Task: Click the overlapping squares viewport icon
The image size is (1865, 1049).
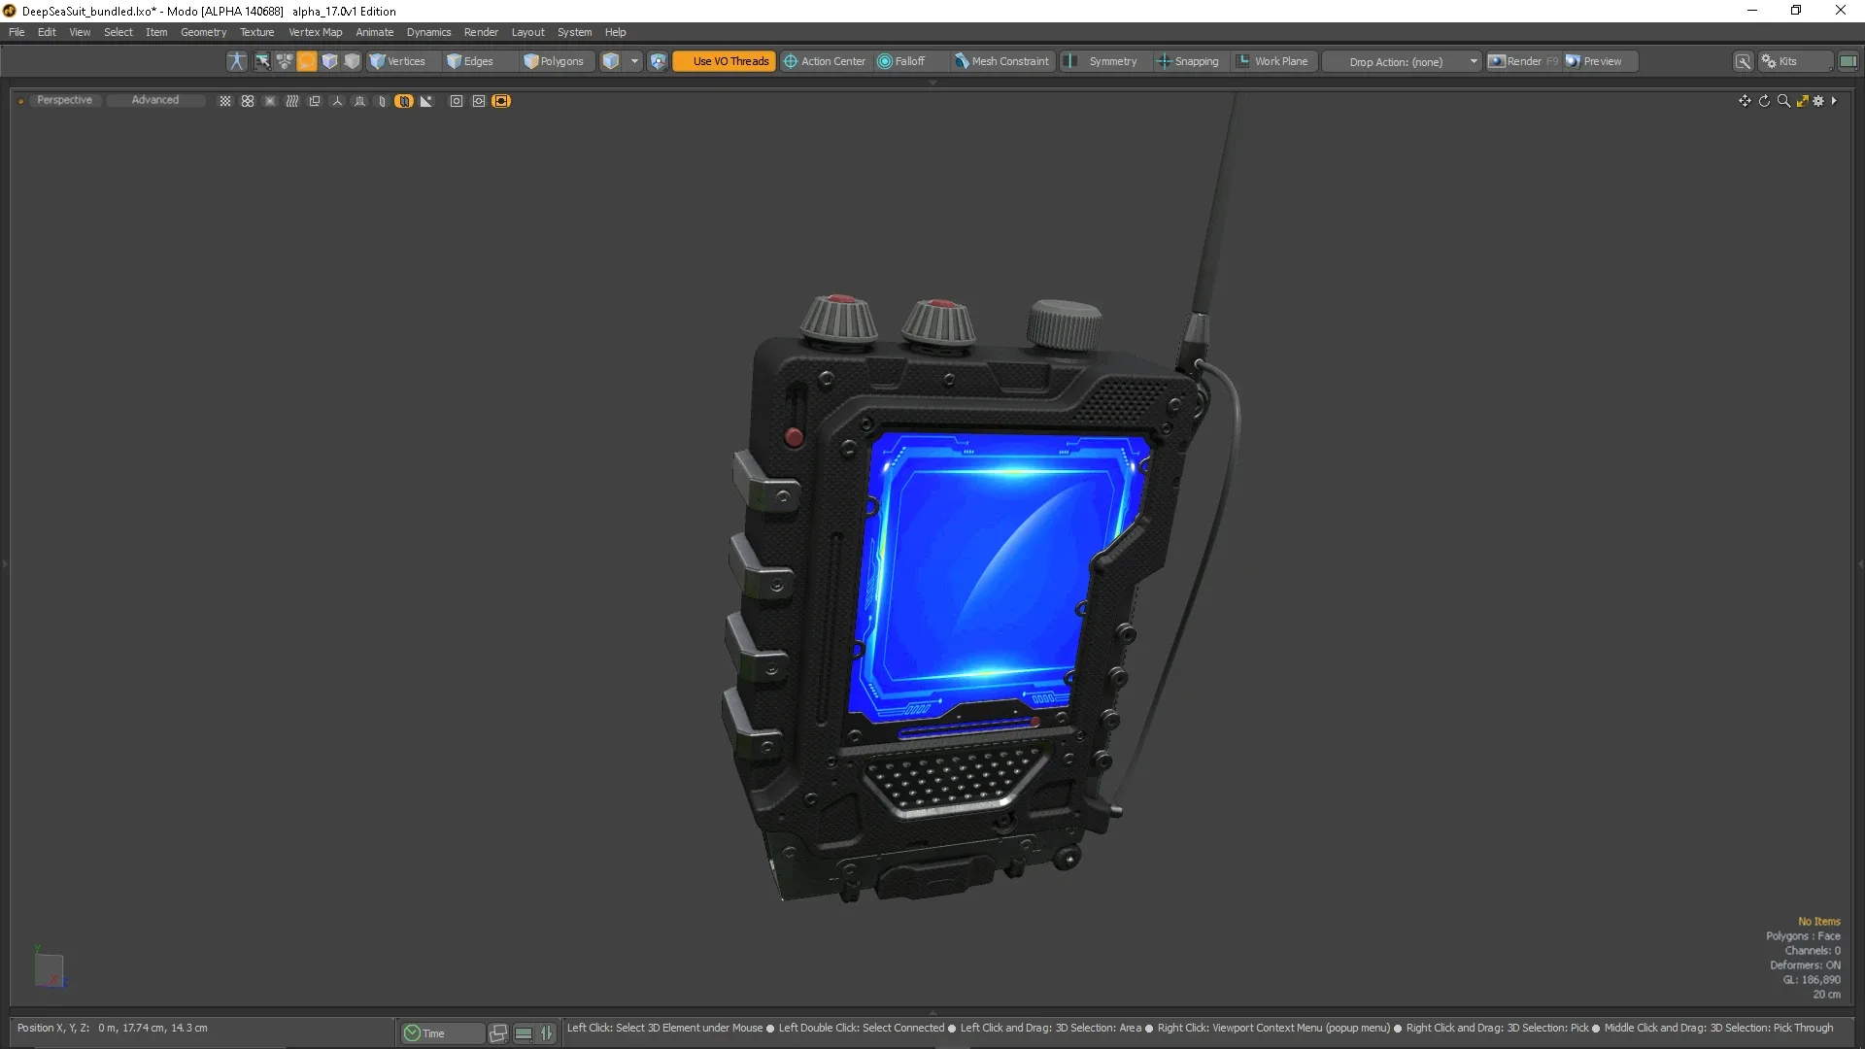Action: click(x=315, y=101)
